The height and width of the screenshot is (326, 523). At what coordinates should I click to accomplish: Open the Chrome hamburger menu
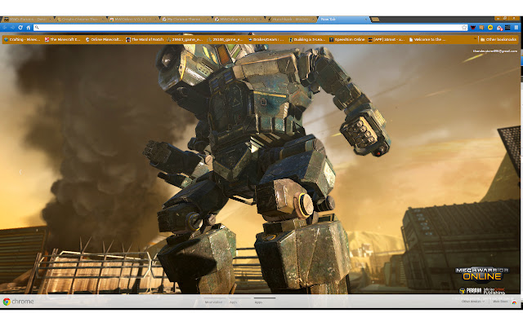pyautogui.click(x=516, y=28)
